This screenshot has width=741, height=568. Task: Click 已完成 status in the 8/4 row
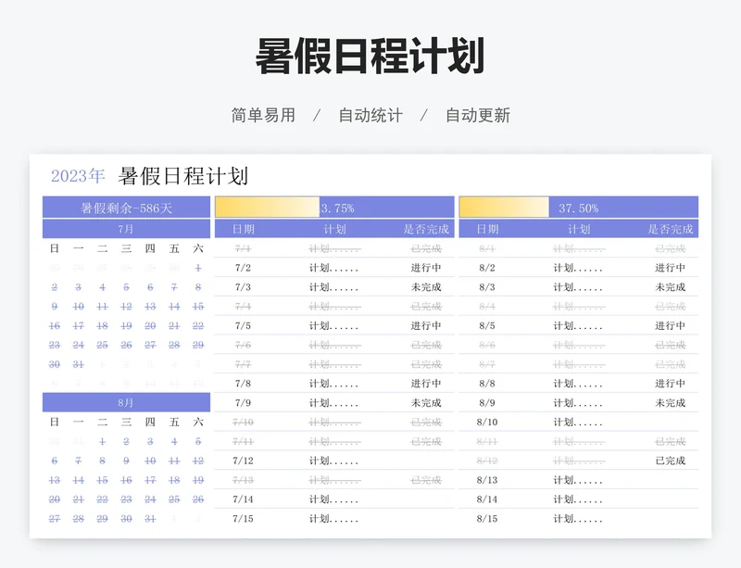pyautogui.click(x=670, y=307)
